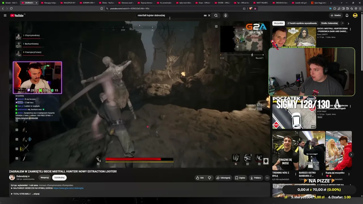The height and width of the screenshot is (204, 363).
Task: Open options for the 'TRENING NÓG Z BYŁĄ' short
Action: pyautogui.click(x=296, y=174)
